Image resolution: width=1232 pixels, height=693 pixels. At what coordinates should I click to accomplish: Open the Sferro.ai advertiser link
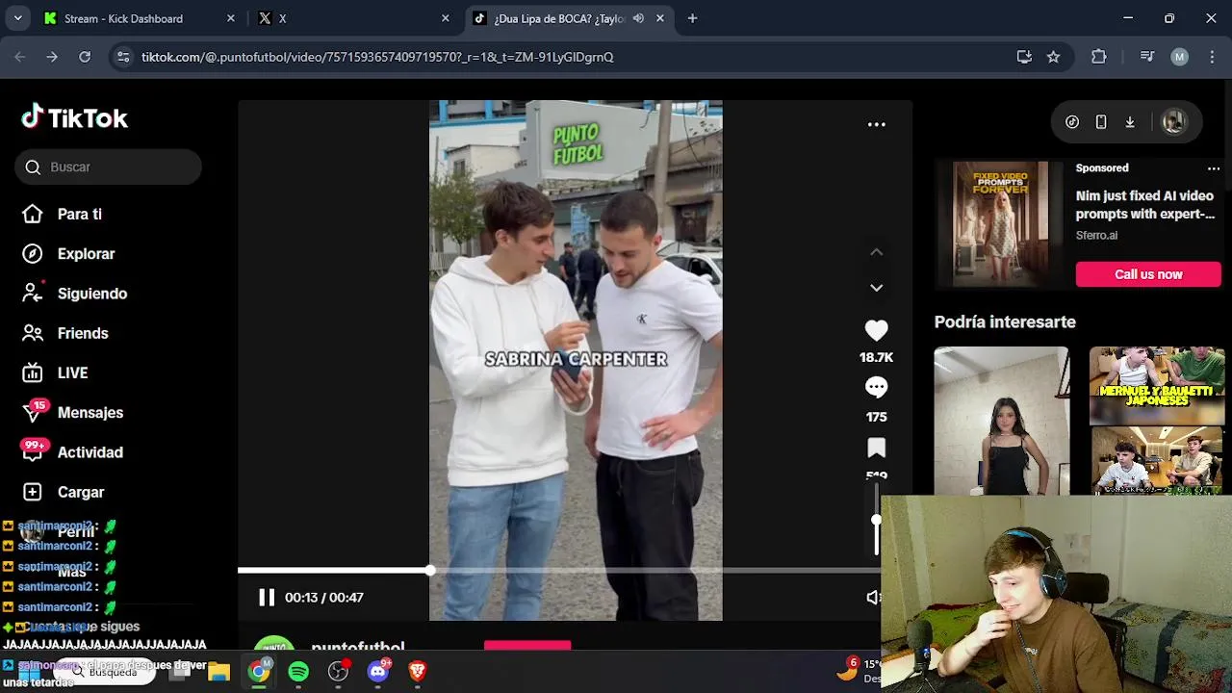point(1096,235)
